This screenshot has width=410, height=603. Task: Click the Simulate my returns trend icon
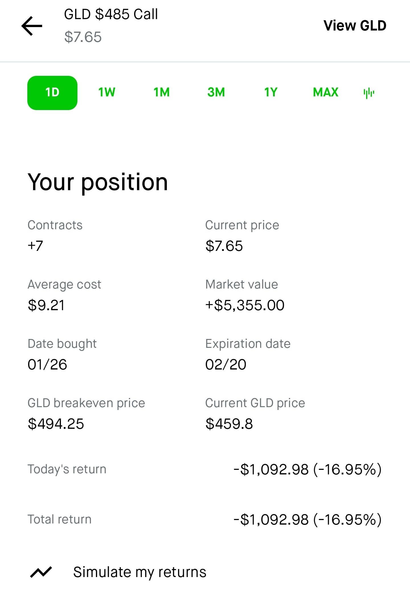pyautogui.click(x=41, y=572)
